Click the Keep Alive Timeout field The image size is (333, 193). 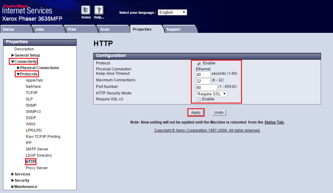(x=203, y=75)
